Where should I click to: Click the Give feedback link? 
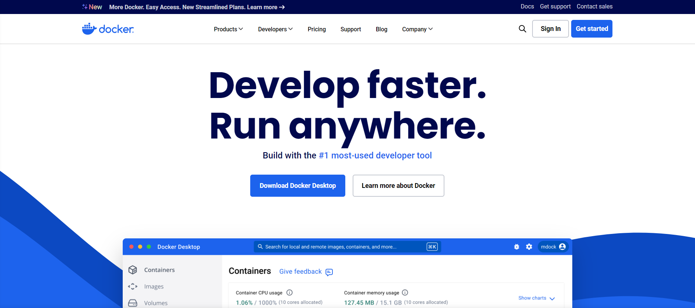[x=300, y=272]
